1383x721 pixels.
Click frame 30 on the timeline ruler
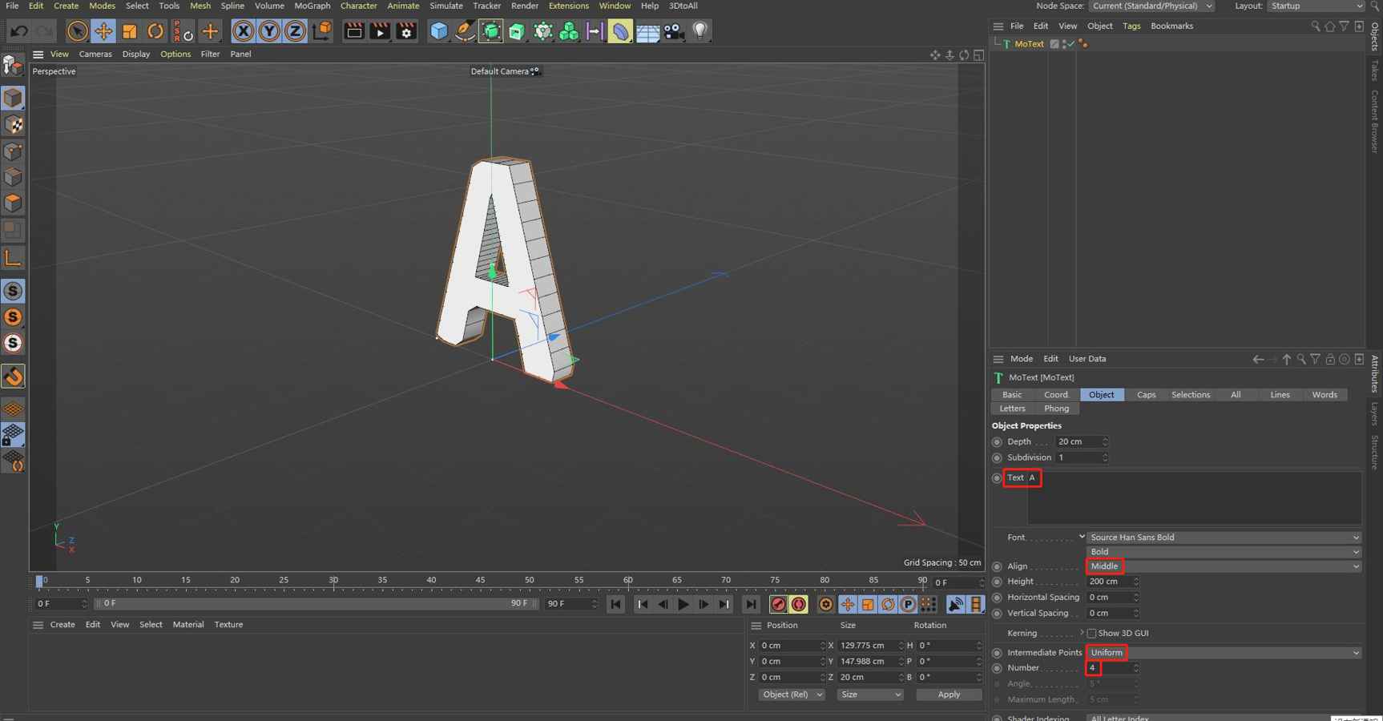(333, 580)
